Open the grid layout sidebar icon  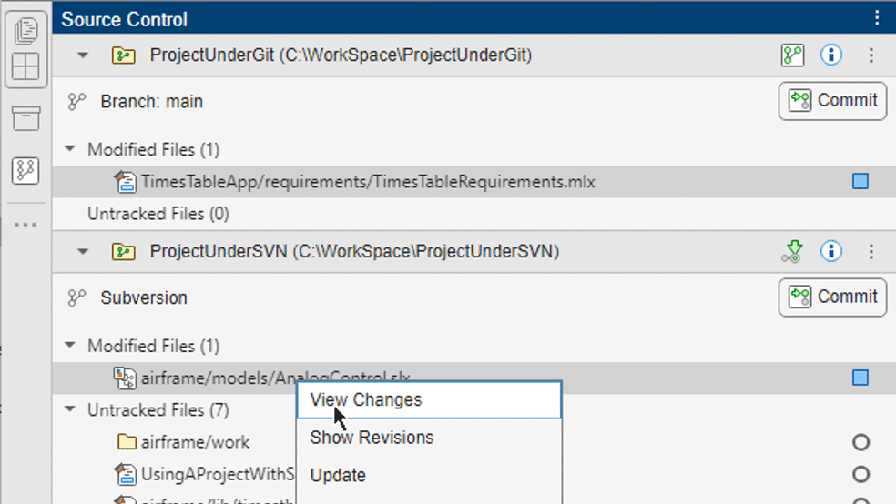coord(25,67)
